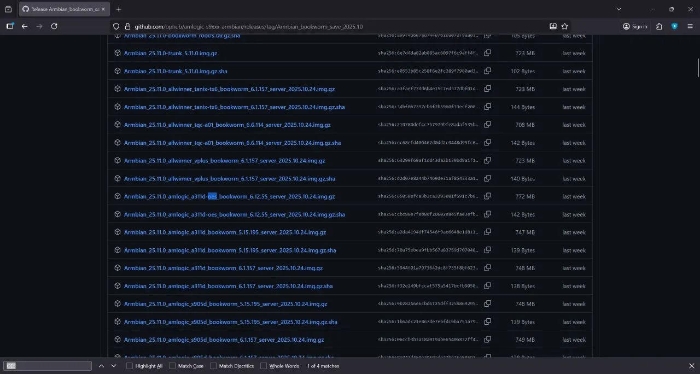Close the Release Armbian_bookworm tab
This screenshot has height=374, width=700.
point(103,9)
